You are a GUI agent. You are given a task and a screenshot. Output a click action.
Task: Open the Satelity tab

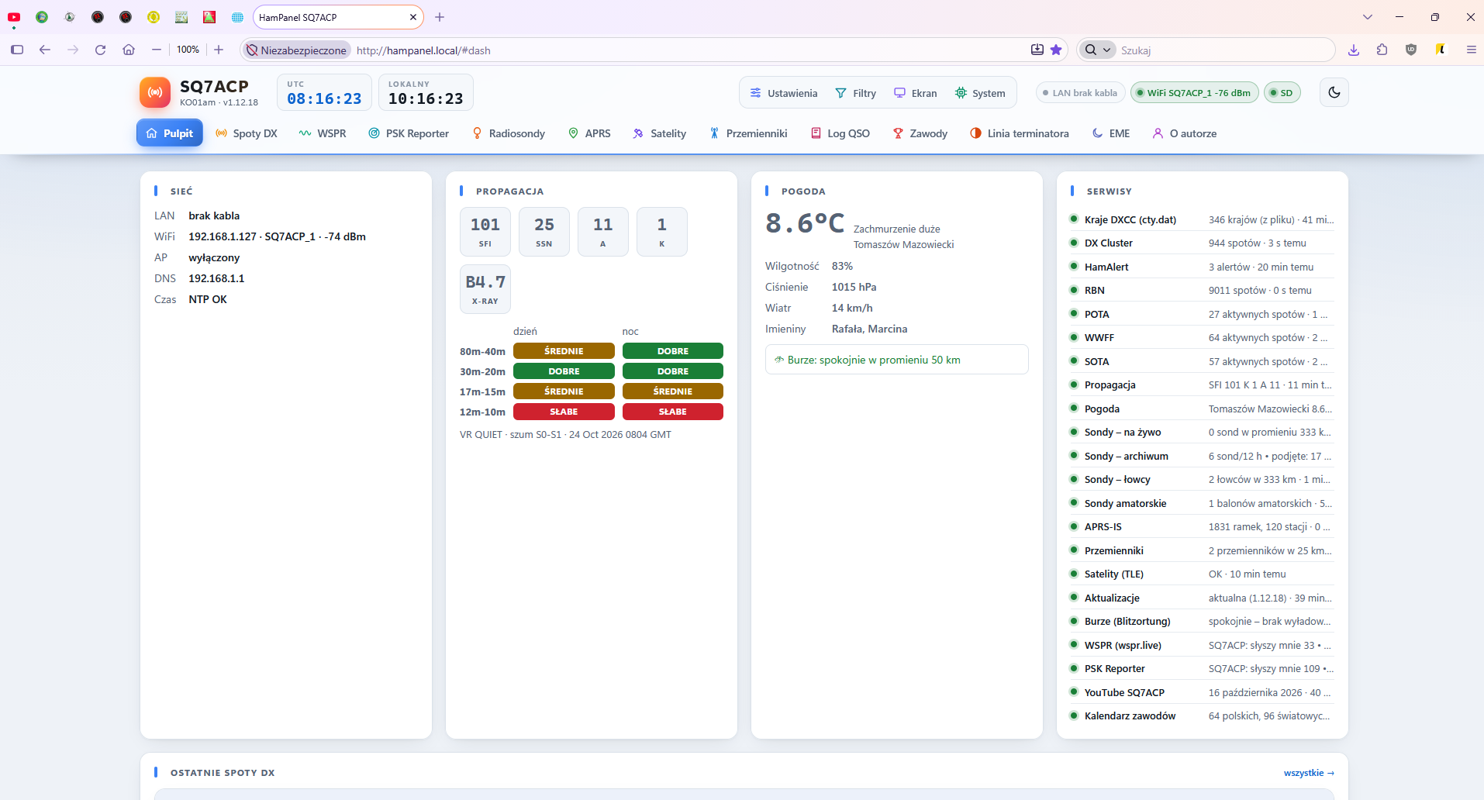click(x=659, y=133)
